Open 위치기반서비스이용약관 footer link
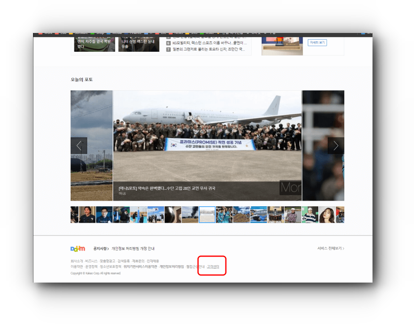 (x=141, y=267)
